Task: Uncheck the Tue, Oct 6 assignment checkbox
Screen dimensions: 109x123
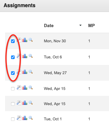Action: 13,57
